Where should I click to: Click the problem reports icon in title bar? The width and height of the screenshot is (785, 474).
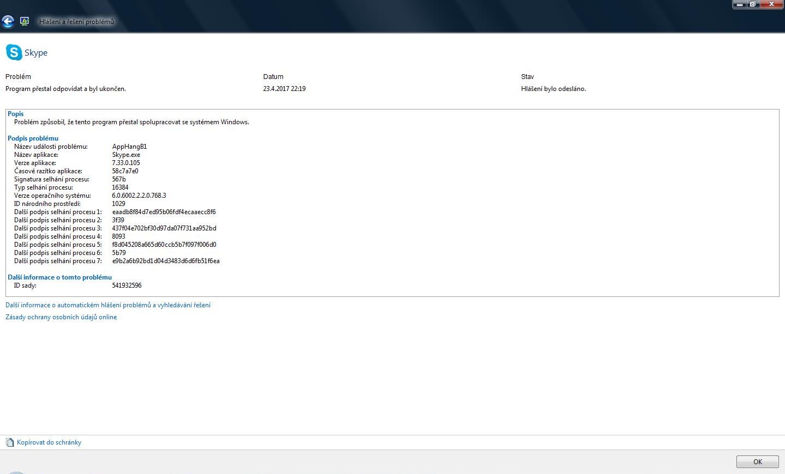pyautogui.click(x=25, y=21)
